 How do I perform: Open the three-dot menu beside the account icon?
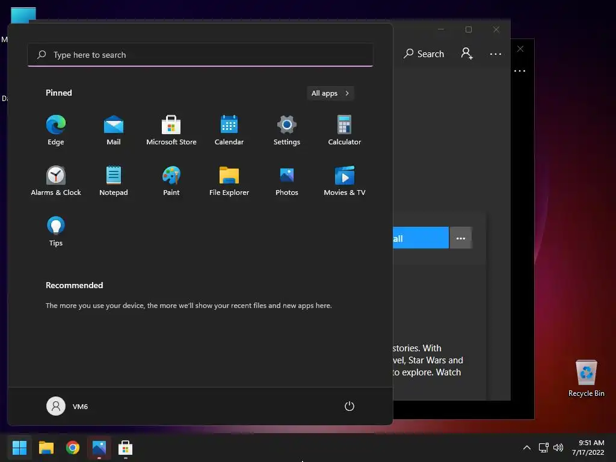pyautogui.click(x=496, y=54)
